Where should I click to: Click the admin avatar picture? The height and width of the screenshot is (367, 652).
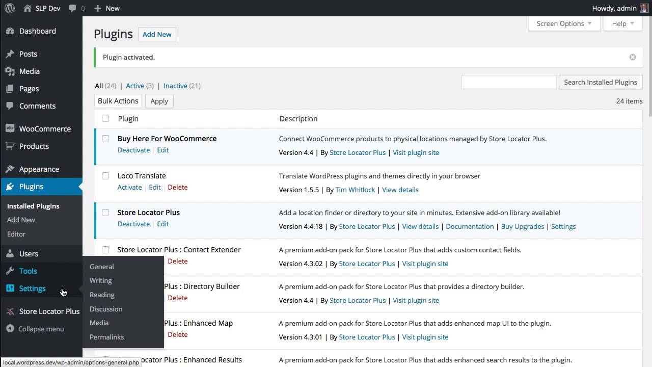point(644,8)
